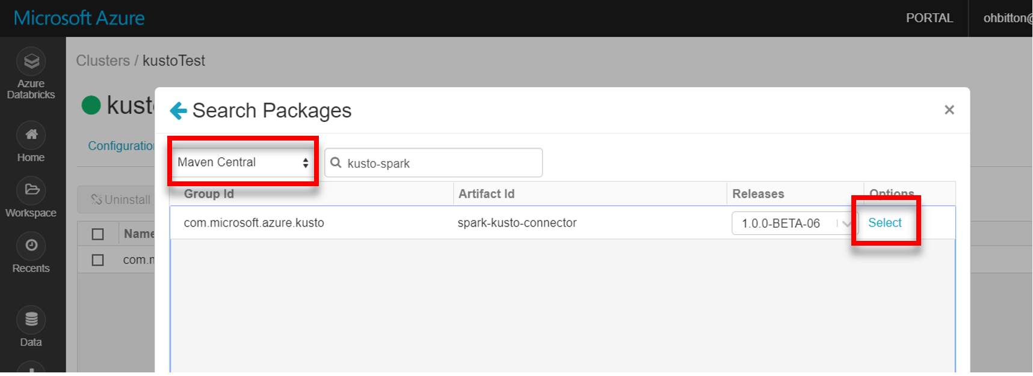Check the com.m library row checkbox
Image resolution: width=1033 pixels, height=376 pixels.
[x=98, y=260]
